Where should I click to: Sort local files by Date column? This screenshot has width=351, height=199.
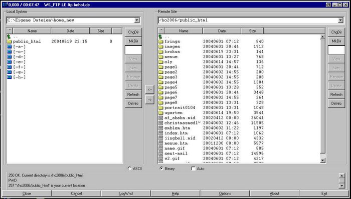click(70, 31)
